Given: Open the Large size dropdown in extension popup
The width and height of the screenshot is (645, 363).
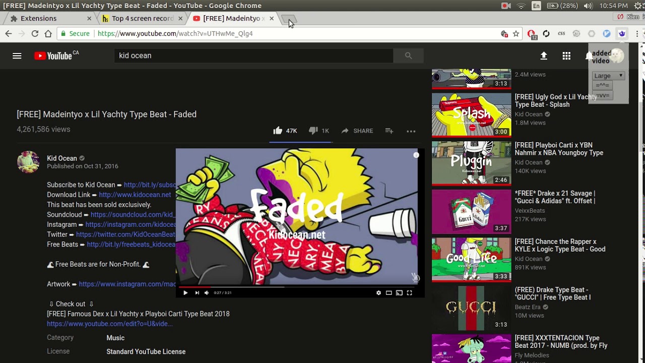Looking at the screenshot, I should click(x=609, y=76).
